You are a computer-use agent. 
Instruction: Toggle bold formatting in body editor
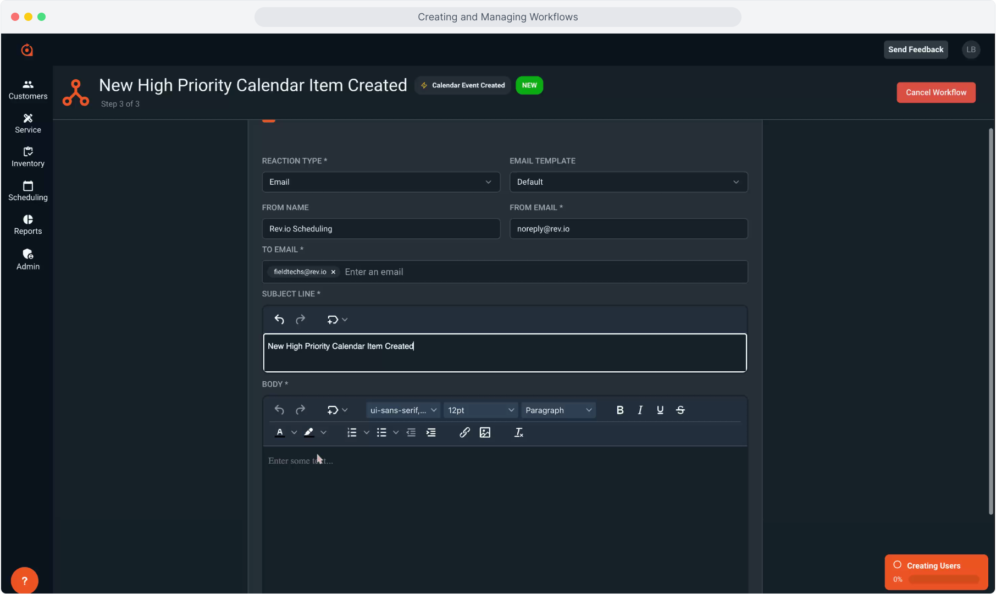click(620, 410)
